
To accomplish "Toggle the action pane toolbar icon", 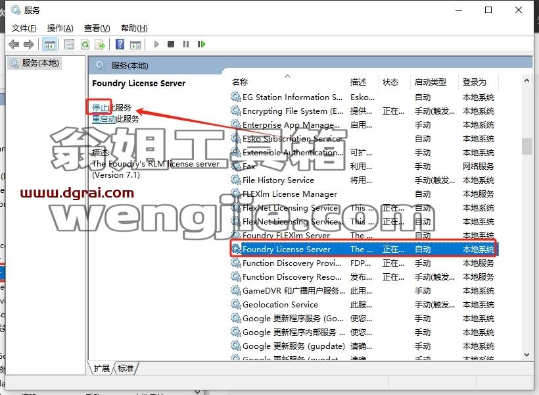I will coord(135,44).
